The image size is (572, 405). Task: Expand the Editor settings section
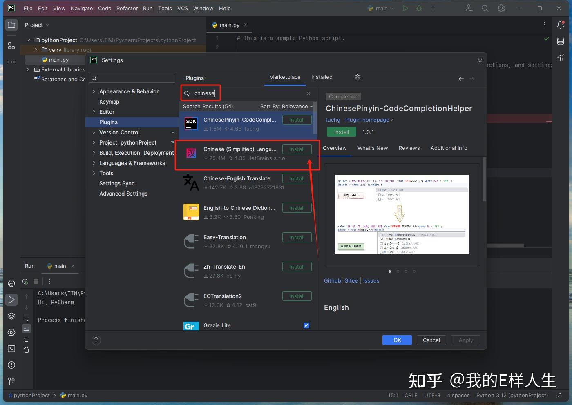tap(93, 112)
